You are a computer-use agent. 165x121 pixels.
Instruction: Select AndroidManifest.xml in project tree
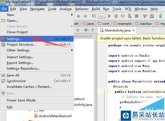point(53,116)
